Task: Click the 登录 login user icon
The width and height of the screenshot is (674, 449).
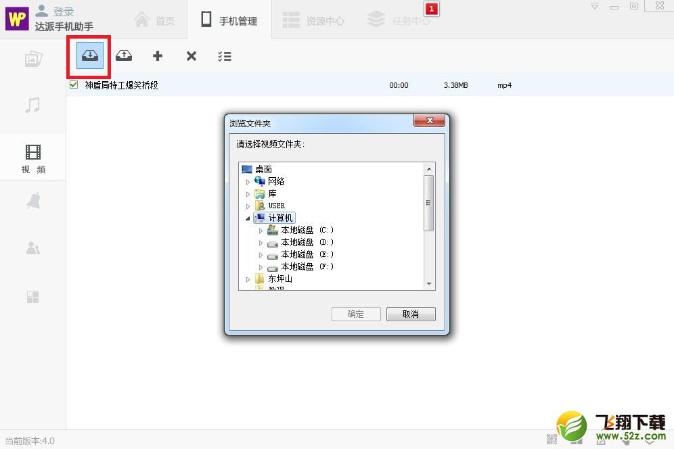Action: (41, 11)
